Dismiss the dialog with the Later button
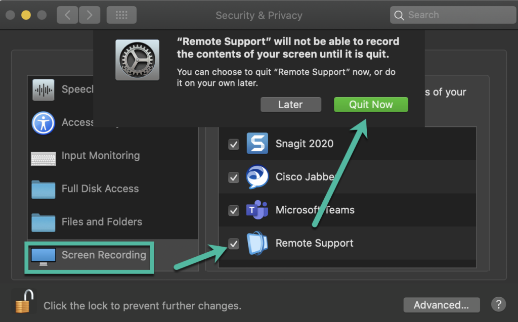This screenshot has height=322, width=518. (x=291, y=104)
